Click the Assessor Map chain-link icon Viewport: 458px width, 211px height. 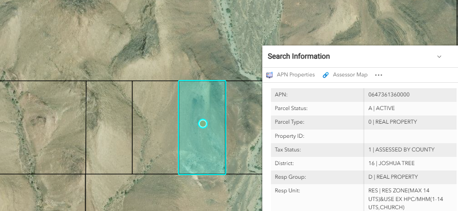(x=326, y=75)
